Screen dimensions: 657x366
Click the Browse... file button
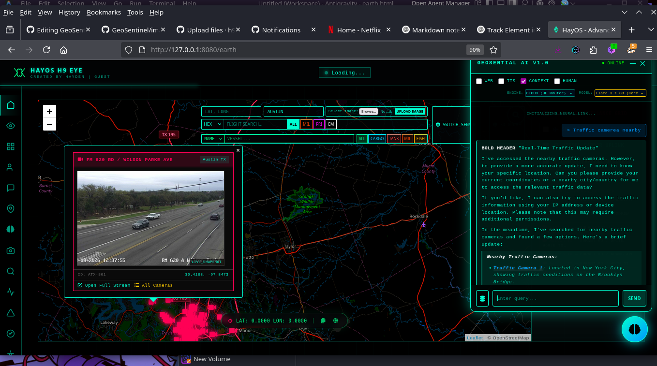coord(368,111)
